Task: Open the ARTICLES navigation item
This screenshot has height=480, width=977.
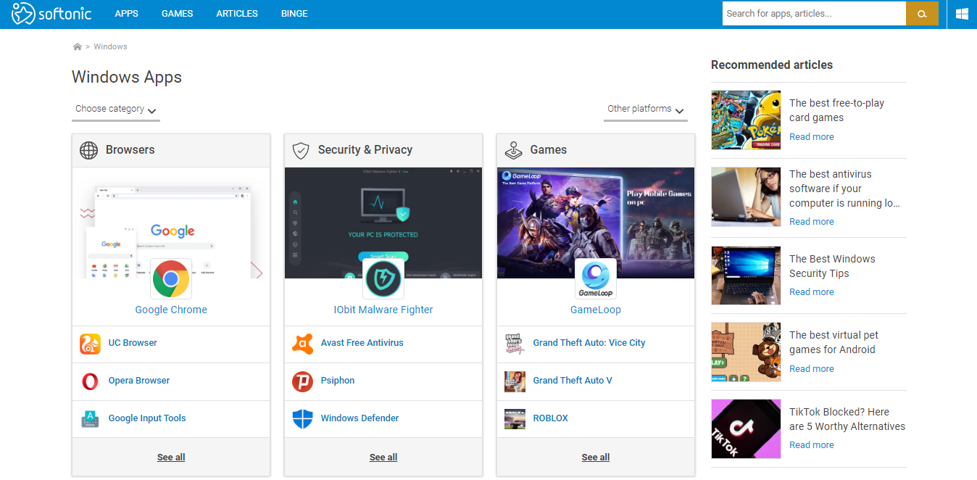Action: 237,14
